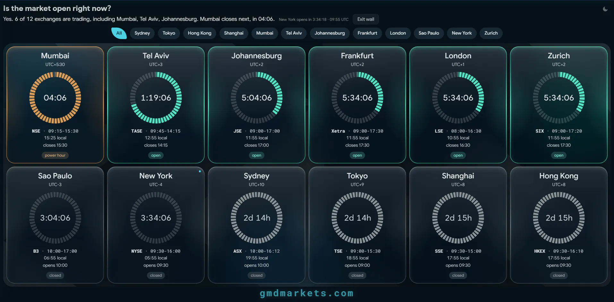Filter by Hong Kong chip
The image size is (614, 302).
tap(200, 33)
